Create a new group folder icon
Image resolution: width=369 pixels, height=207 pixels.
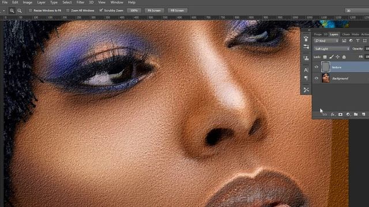[356, 114]
